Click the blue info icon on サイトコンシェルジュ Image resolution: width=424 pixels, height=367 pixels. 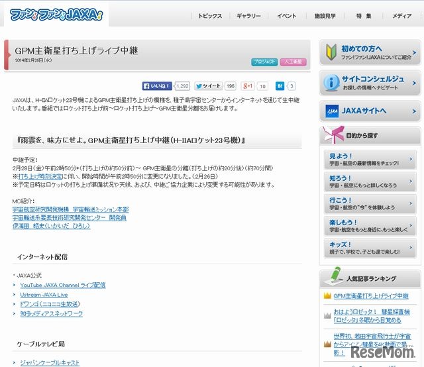(x=331, y=82)
